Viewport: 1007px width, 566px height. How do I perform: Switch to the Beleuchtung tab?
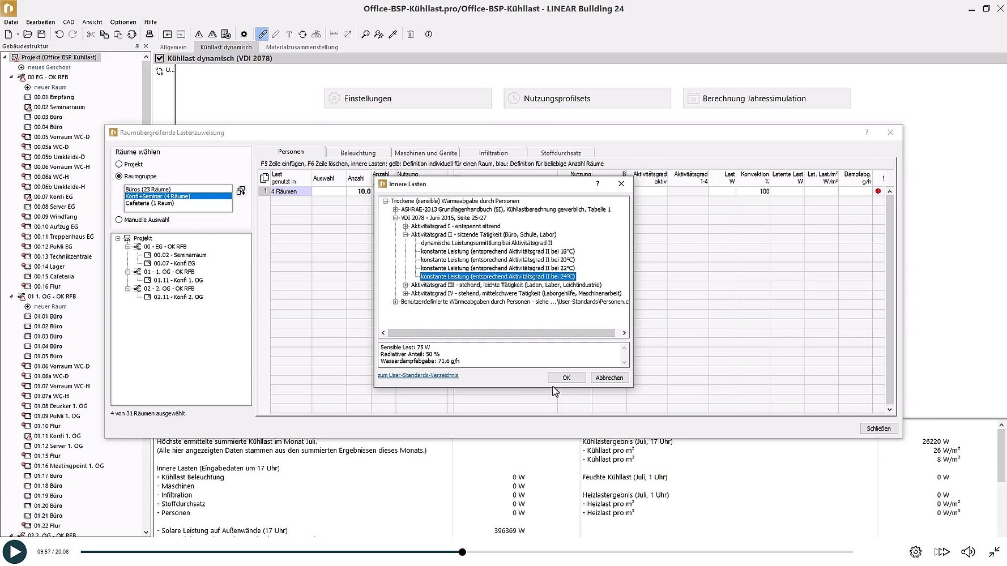tap(357, 153)
